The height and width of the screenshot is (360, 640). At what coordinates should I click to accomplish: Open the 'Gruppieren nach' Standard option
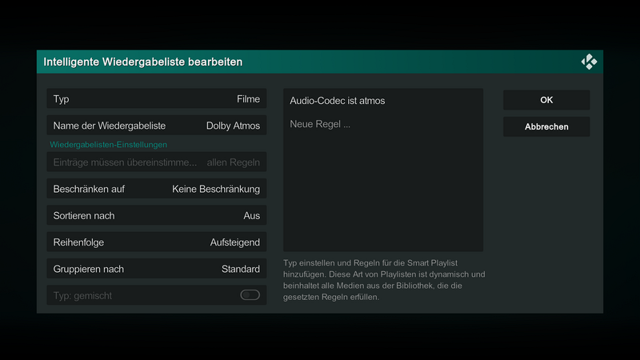pyautogui.click(x=157, y=269)
